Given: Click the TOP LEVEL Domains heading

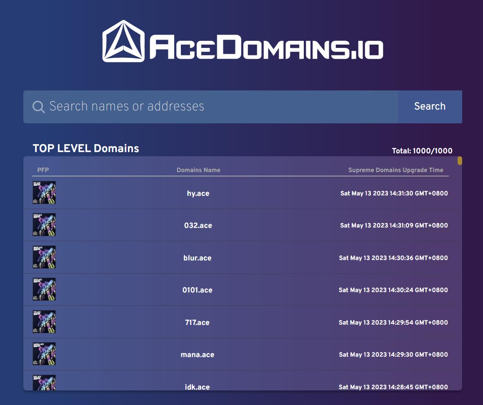Looking at the screenshot, I should click(x=86, y=148).
